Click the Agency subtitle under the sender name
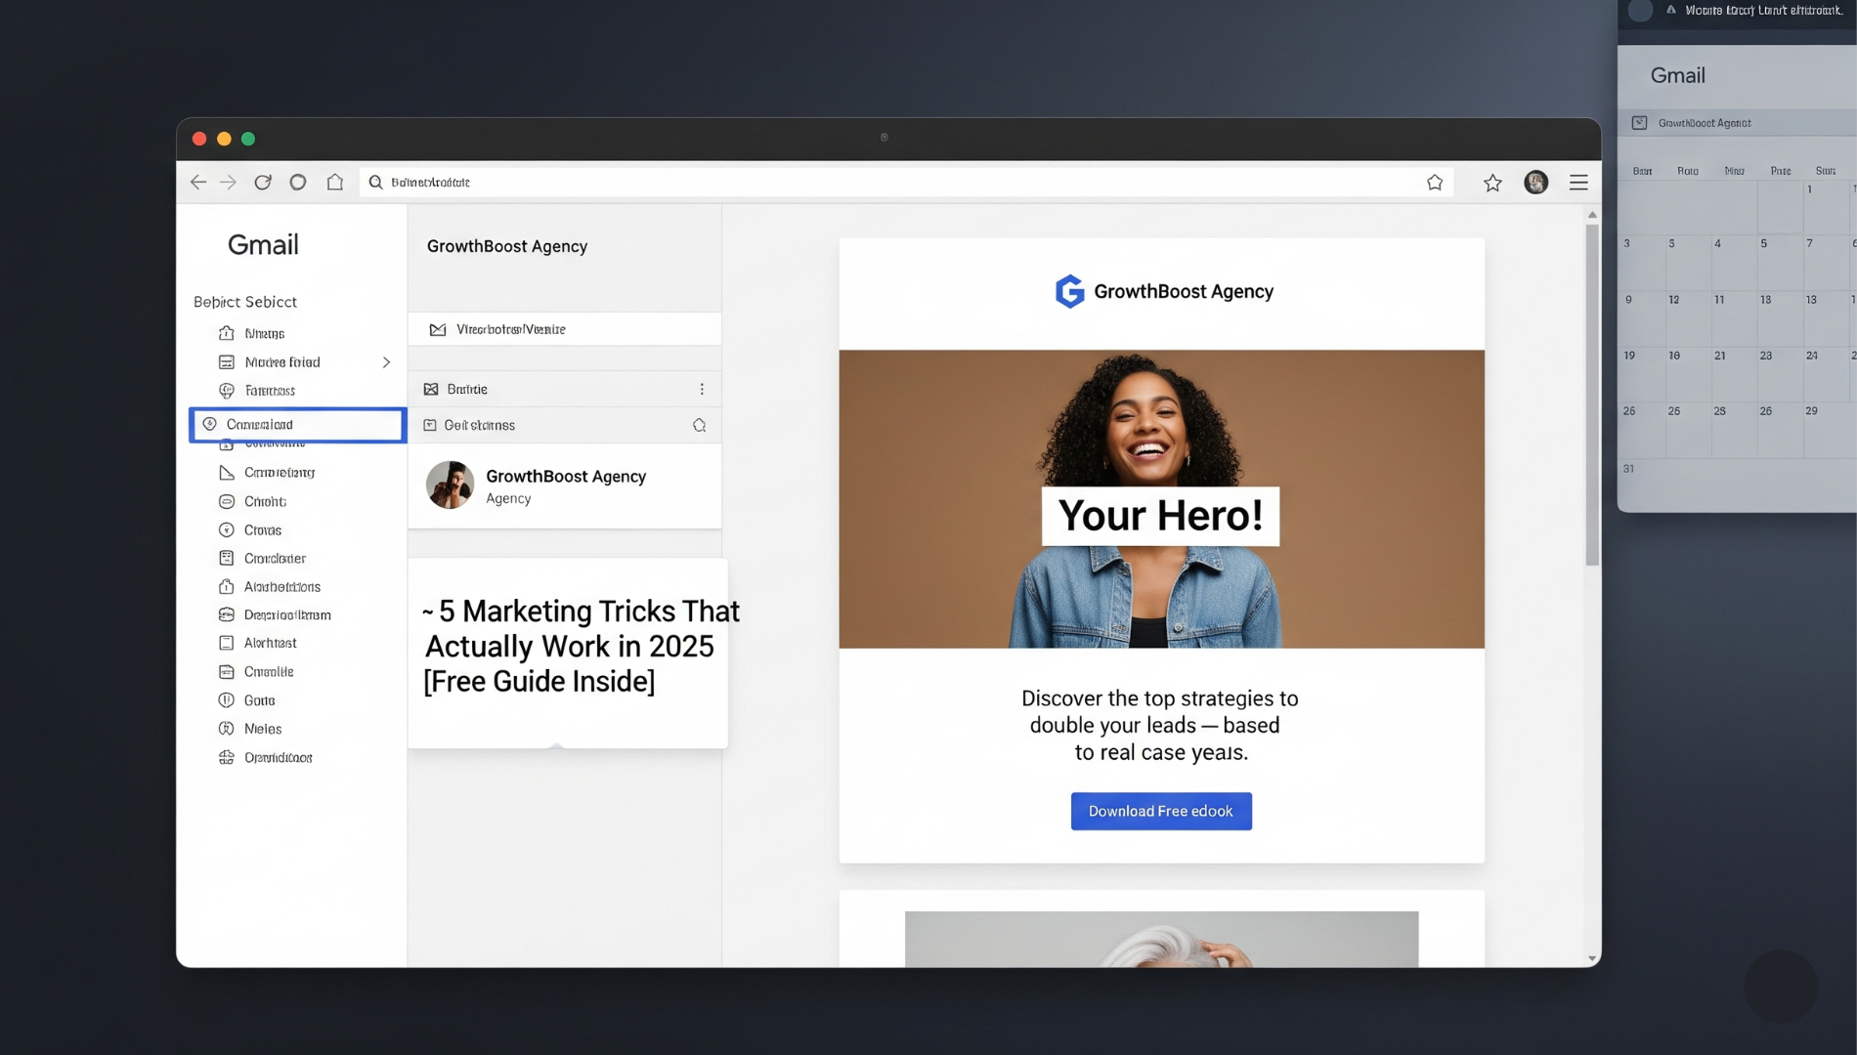The width and height of the screenshot is (1857, 1055). [508, 498]
